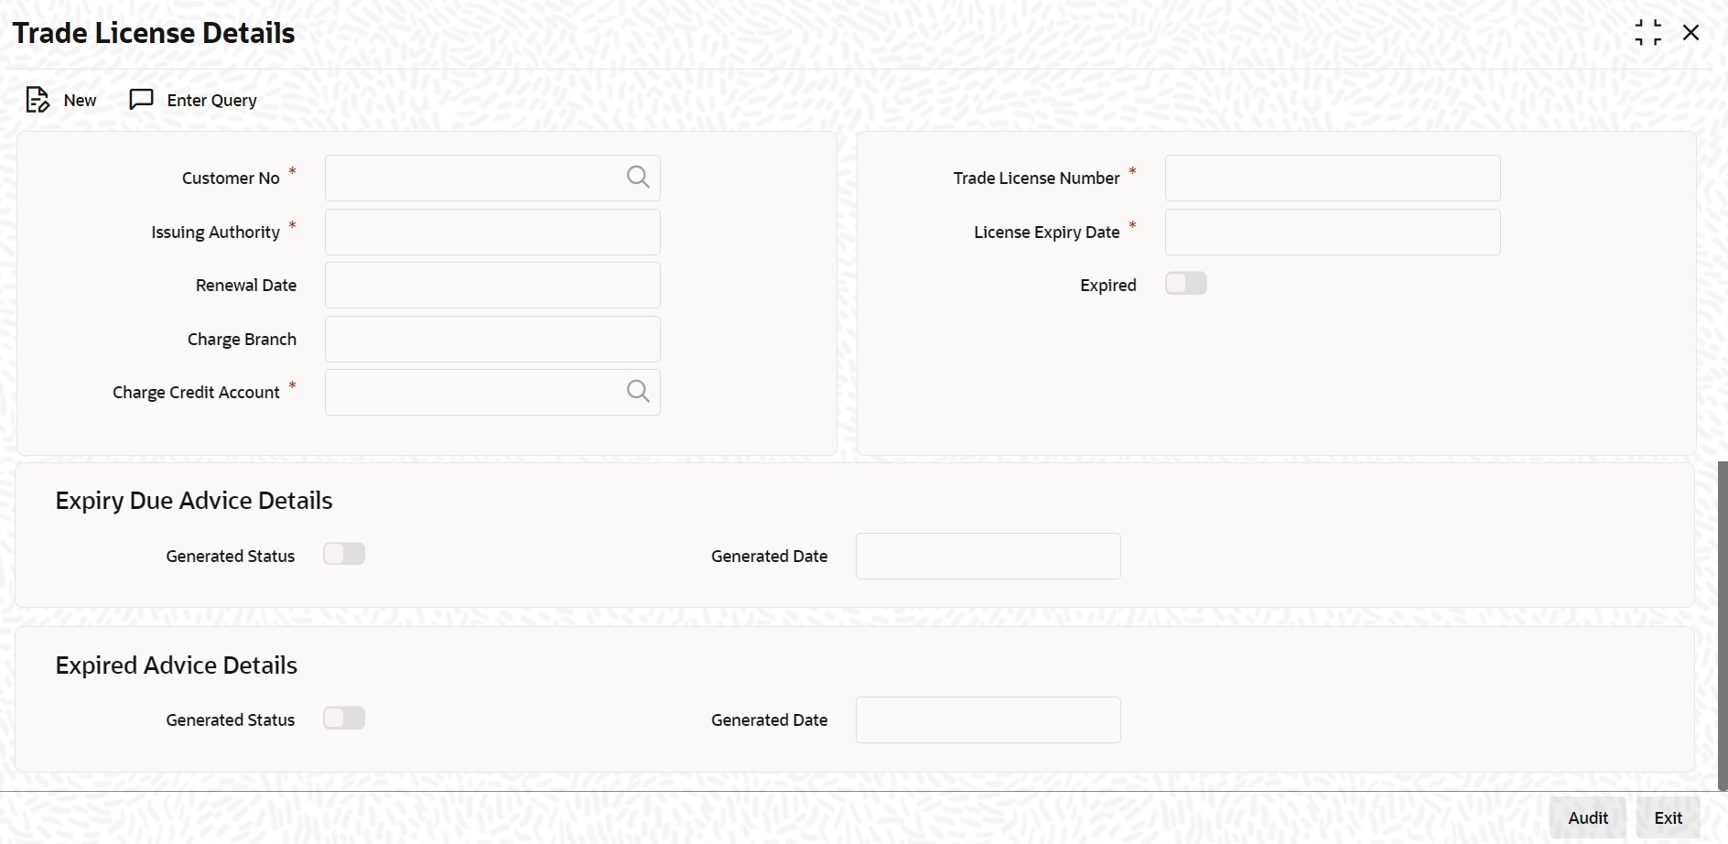Select the New toolbar option label
1728x844 pixels.
[81, 101]
